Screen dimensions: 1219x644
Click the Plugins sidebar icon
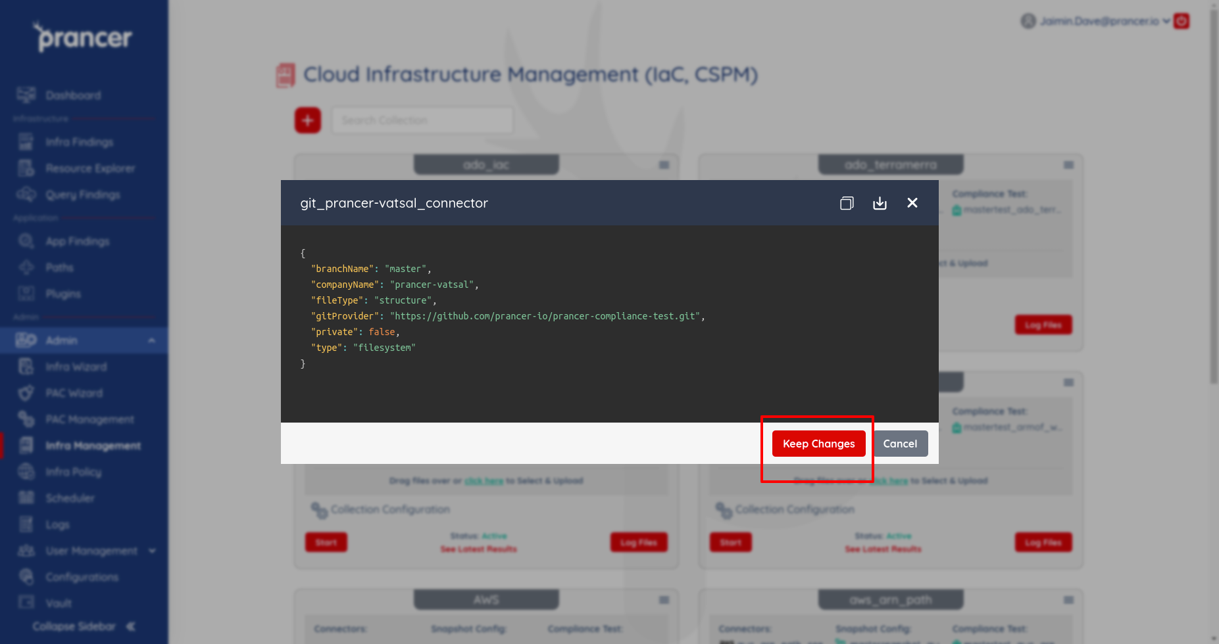(26, 294)
